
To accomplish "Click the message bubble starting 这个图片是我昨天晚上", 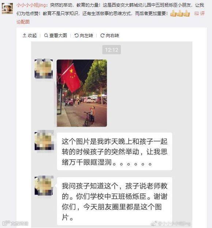I will pos(114,151).
